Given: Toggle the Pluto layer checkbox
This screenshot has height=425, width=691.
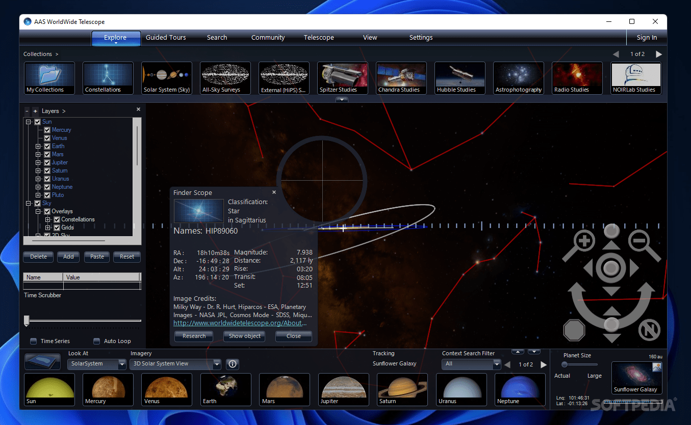Looking at the screenshot, I should tap(47, 195).
